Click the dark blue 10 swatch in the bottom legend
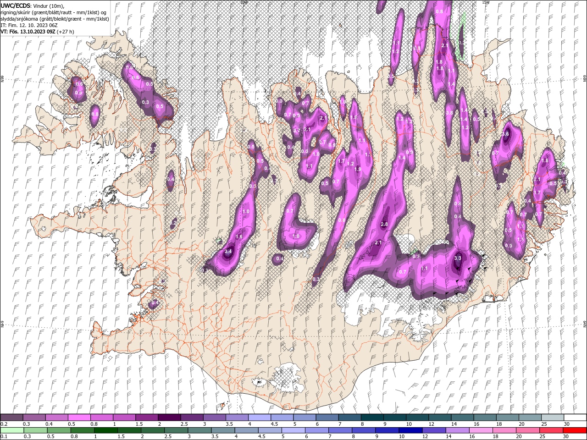This screenshot has height=440, width=587. click(x=410, y=430)
